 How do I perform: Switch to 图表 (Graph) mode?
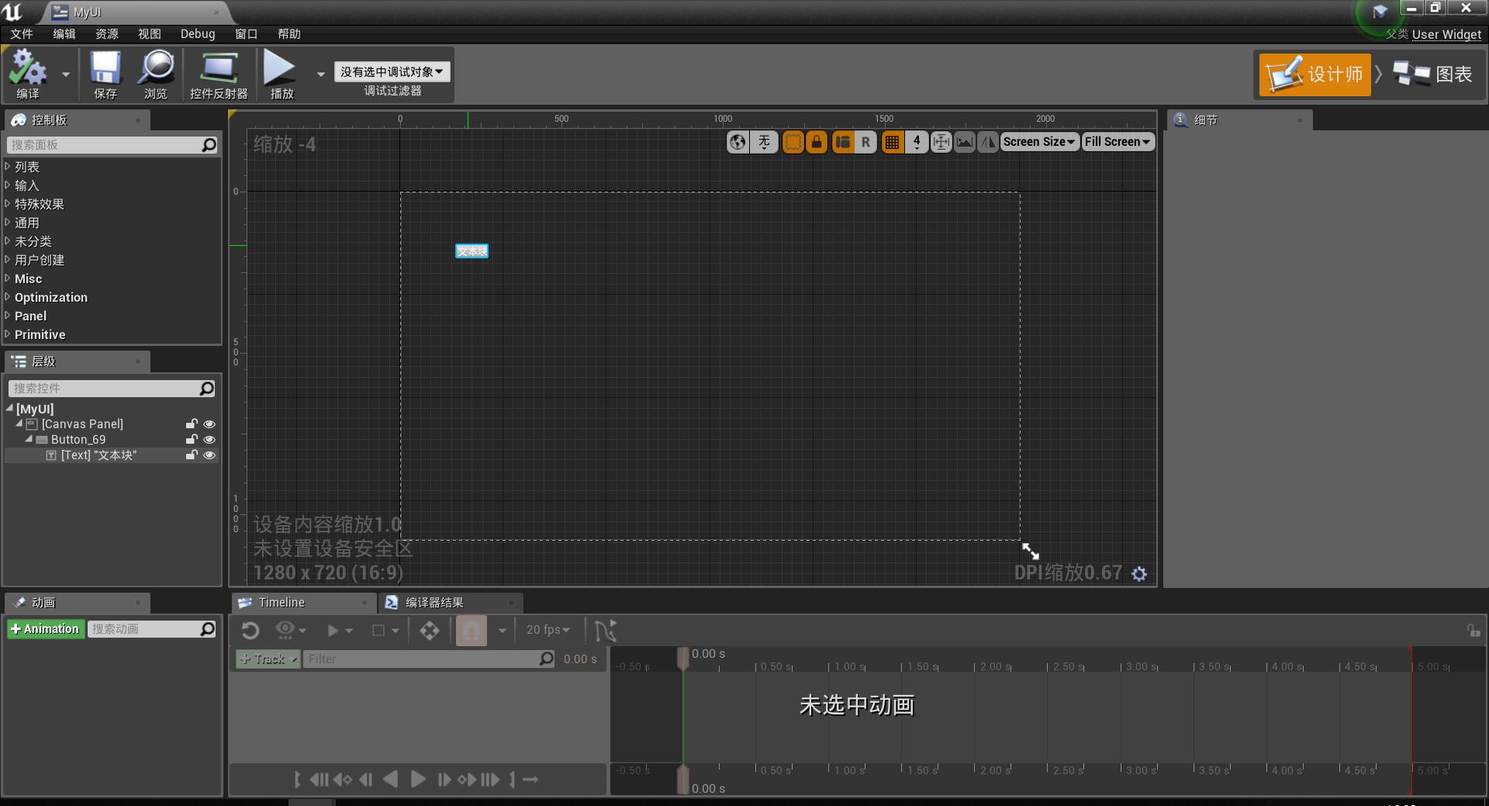click(1434, 74)
